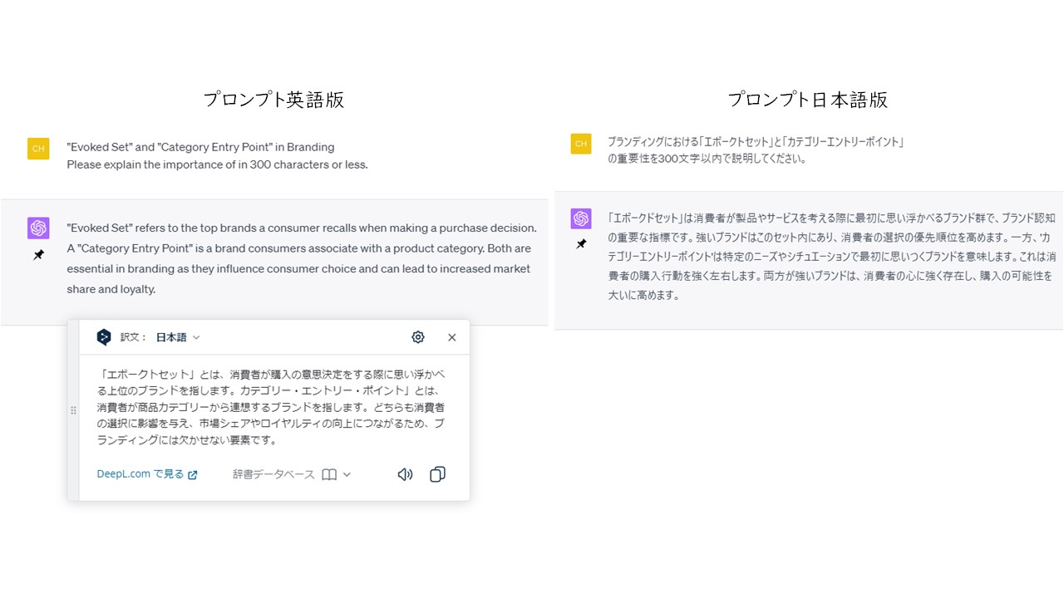Screen dimensions: 1064x598
Task: Close the DeepL translation popup
Action: click(x=452, y=337)
